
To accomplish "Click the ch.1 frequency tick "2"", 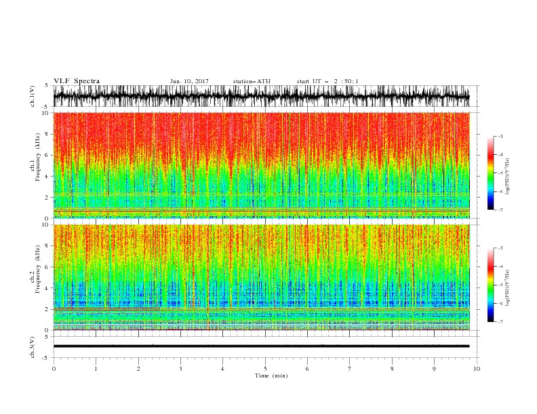I will [47, 198].
